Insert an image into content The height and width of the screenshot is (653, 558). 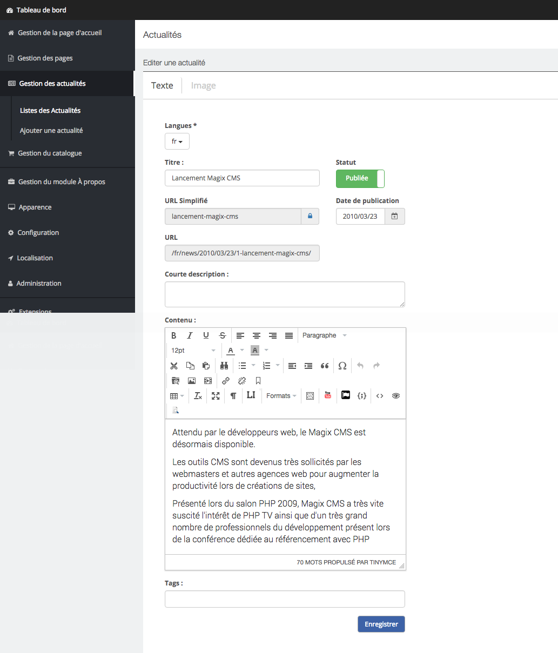[x=191, y=381]
